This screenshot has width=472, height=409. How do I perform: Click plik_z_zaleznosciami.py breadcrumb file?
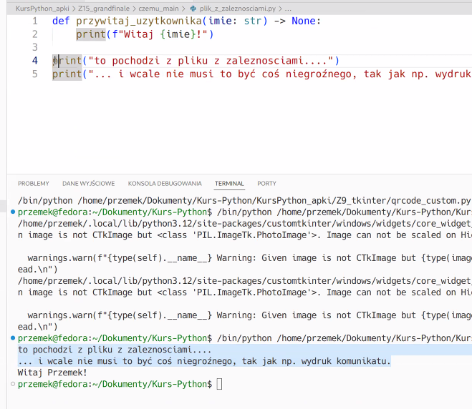coord(238,9)
